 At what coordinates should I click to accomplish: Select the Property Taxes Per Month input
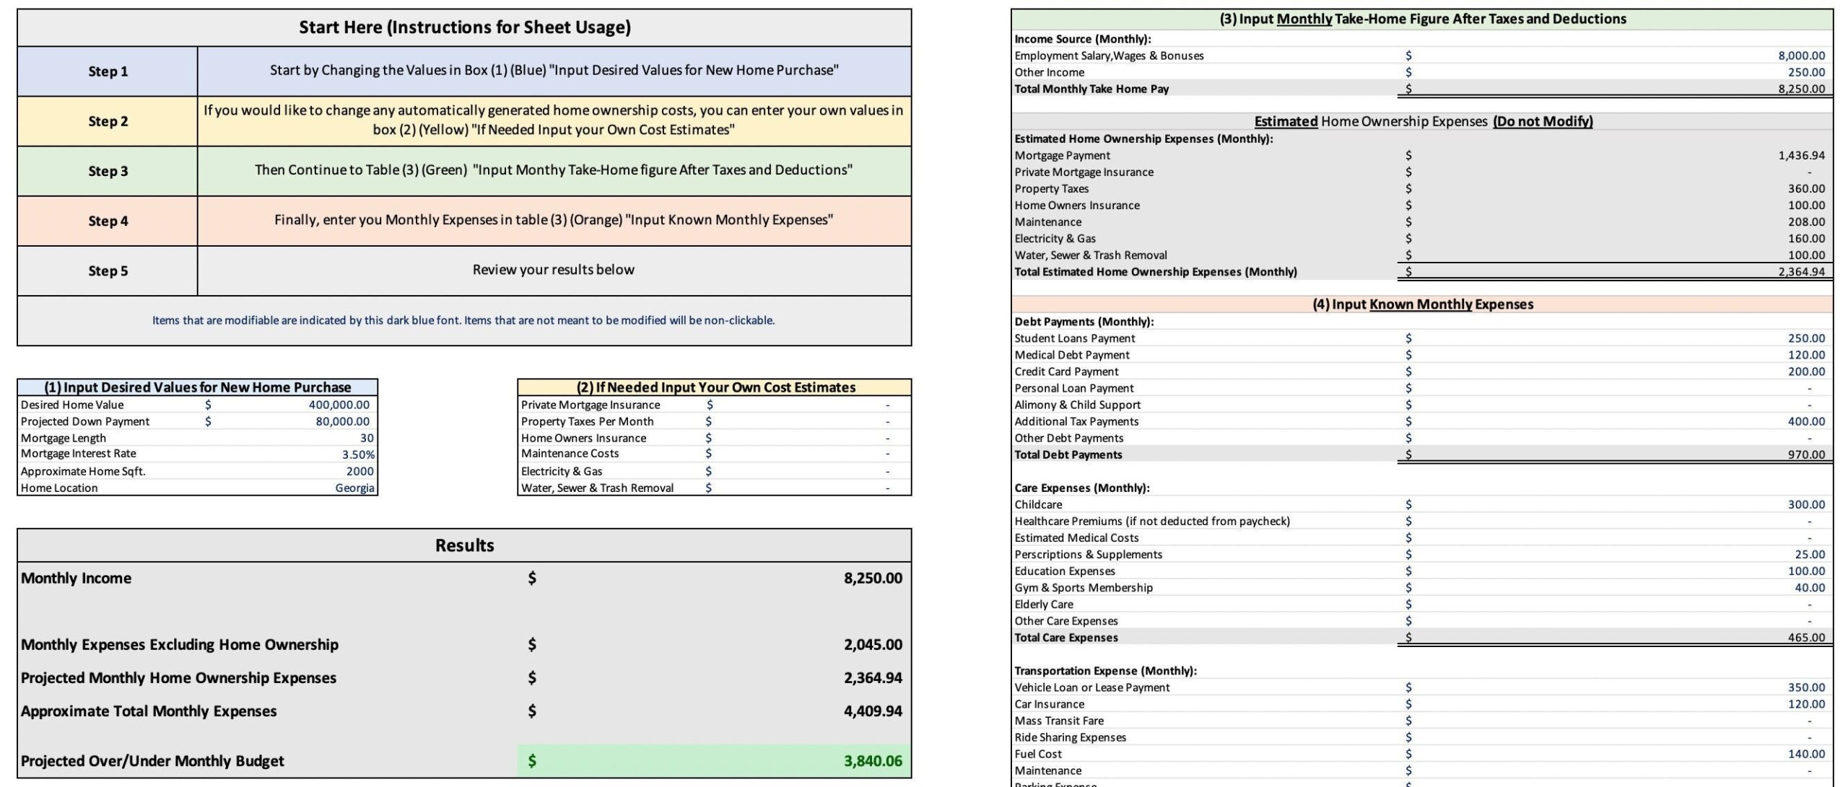coord(886,421)
